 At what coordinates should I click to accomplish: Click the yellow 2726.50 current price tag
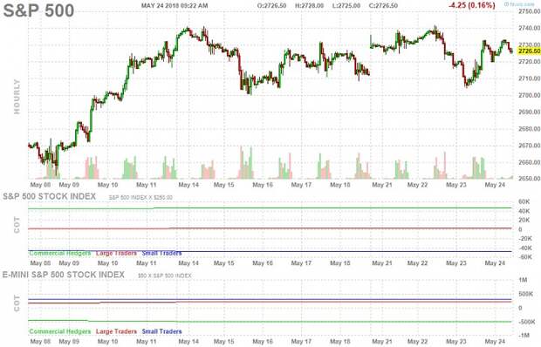tap(530, 51)
